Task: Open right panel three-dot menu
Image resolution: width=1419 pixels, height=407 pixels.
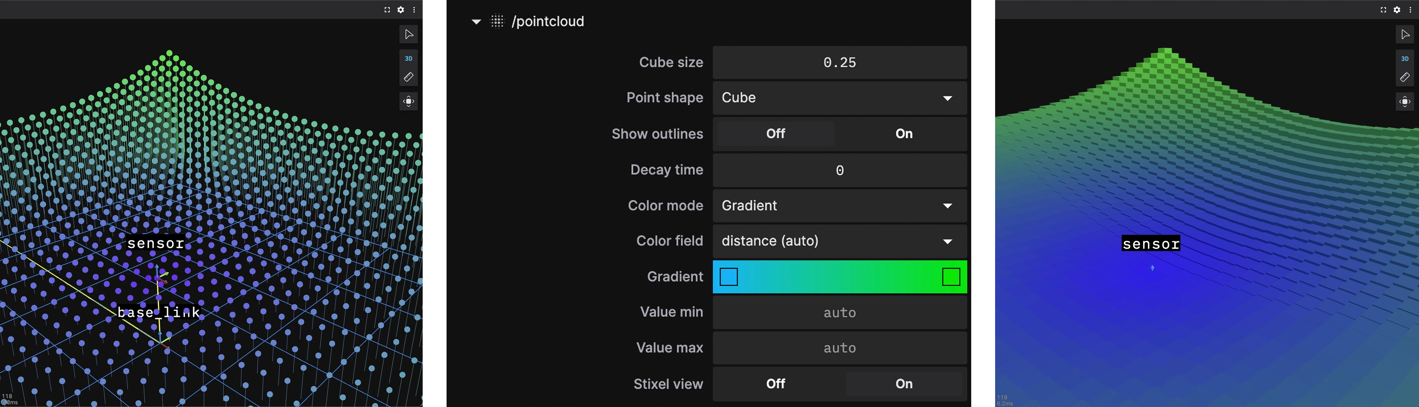Action: tap(1410, 10)
